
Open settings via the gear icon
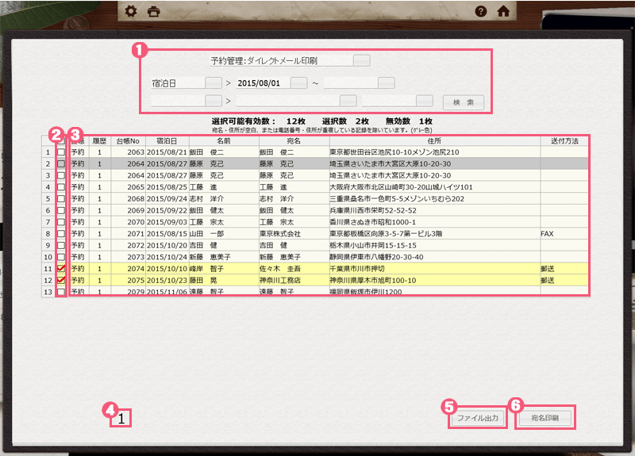click(x=132, y=11)
